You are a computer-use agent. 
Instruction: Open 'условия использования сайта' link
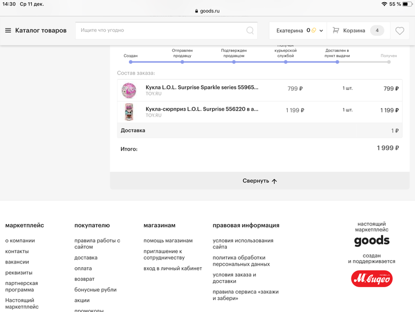click(243, 243)
